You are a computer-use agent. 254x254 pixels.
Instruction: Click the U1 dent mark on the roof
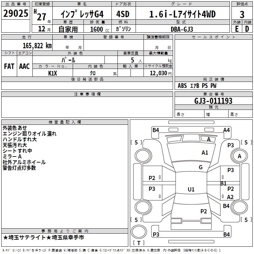191,190
